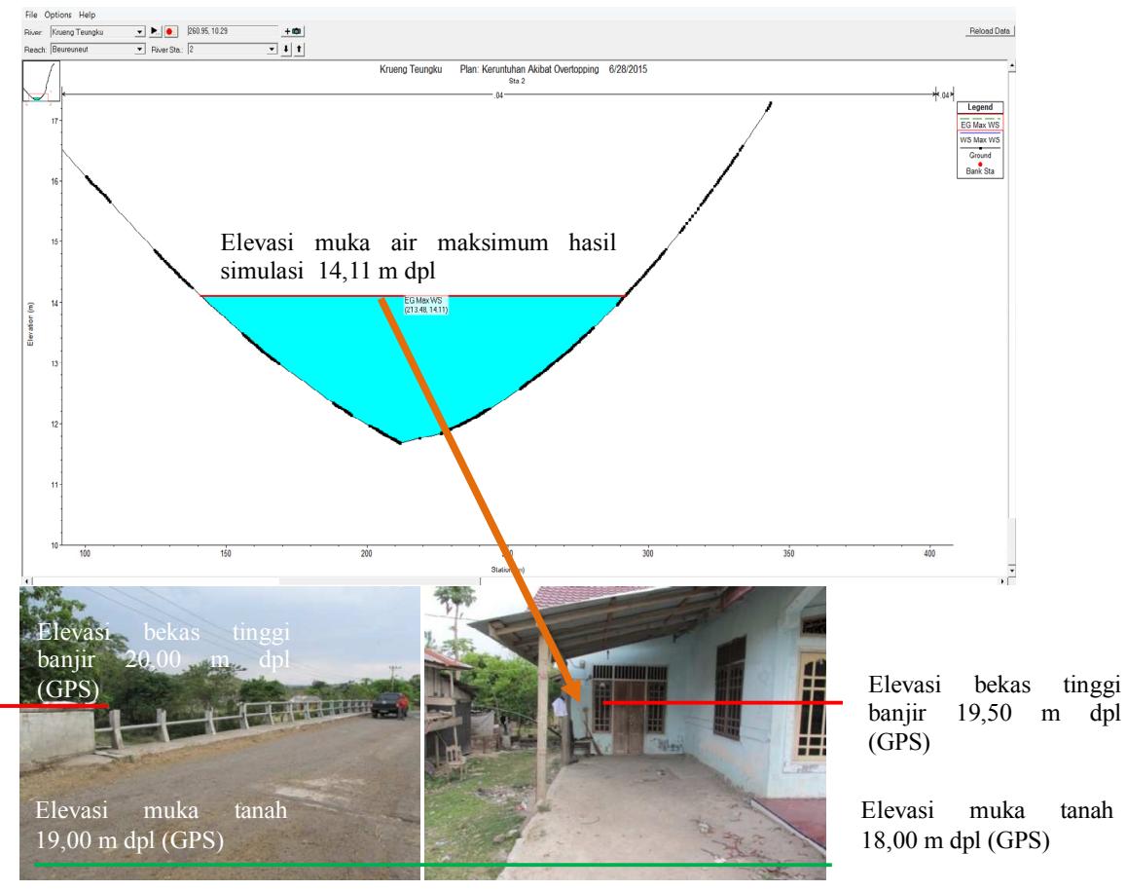The width and height of the screenshot is (1127, 891).
Task: Expand the Reach dropdown (Beureuneut)
Action: point(139,50)
